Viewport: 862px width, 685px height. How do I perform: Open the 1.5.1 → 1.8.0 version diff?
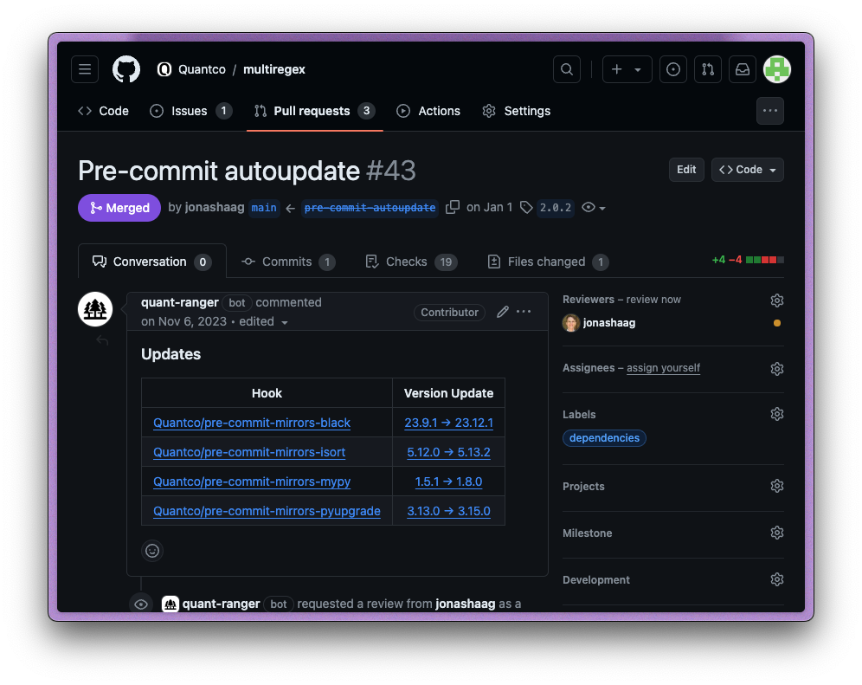coord(448,481)
